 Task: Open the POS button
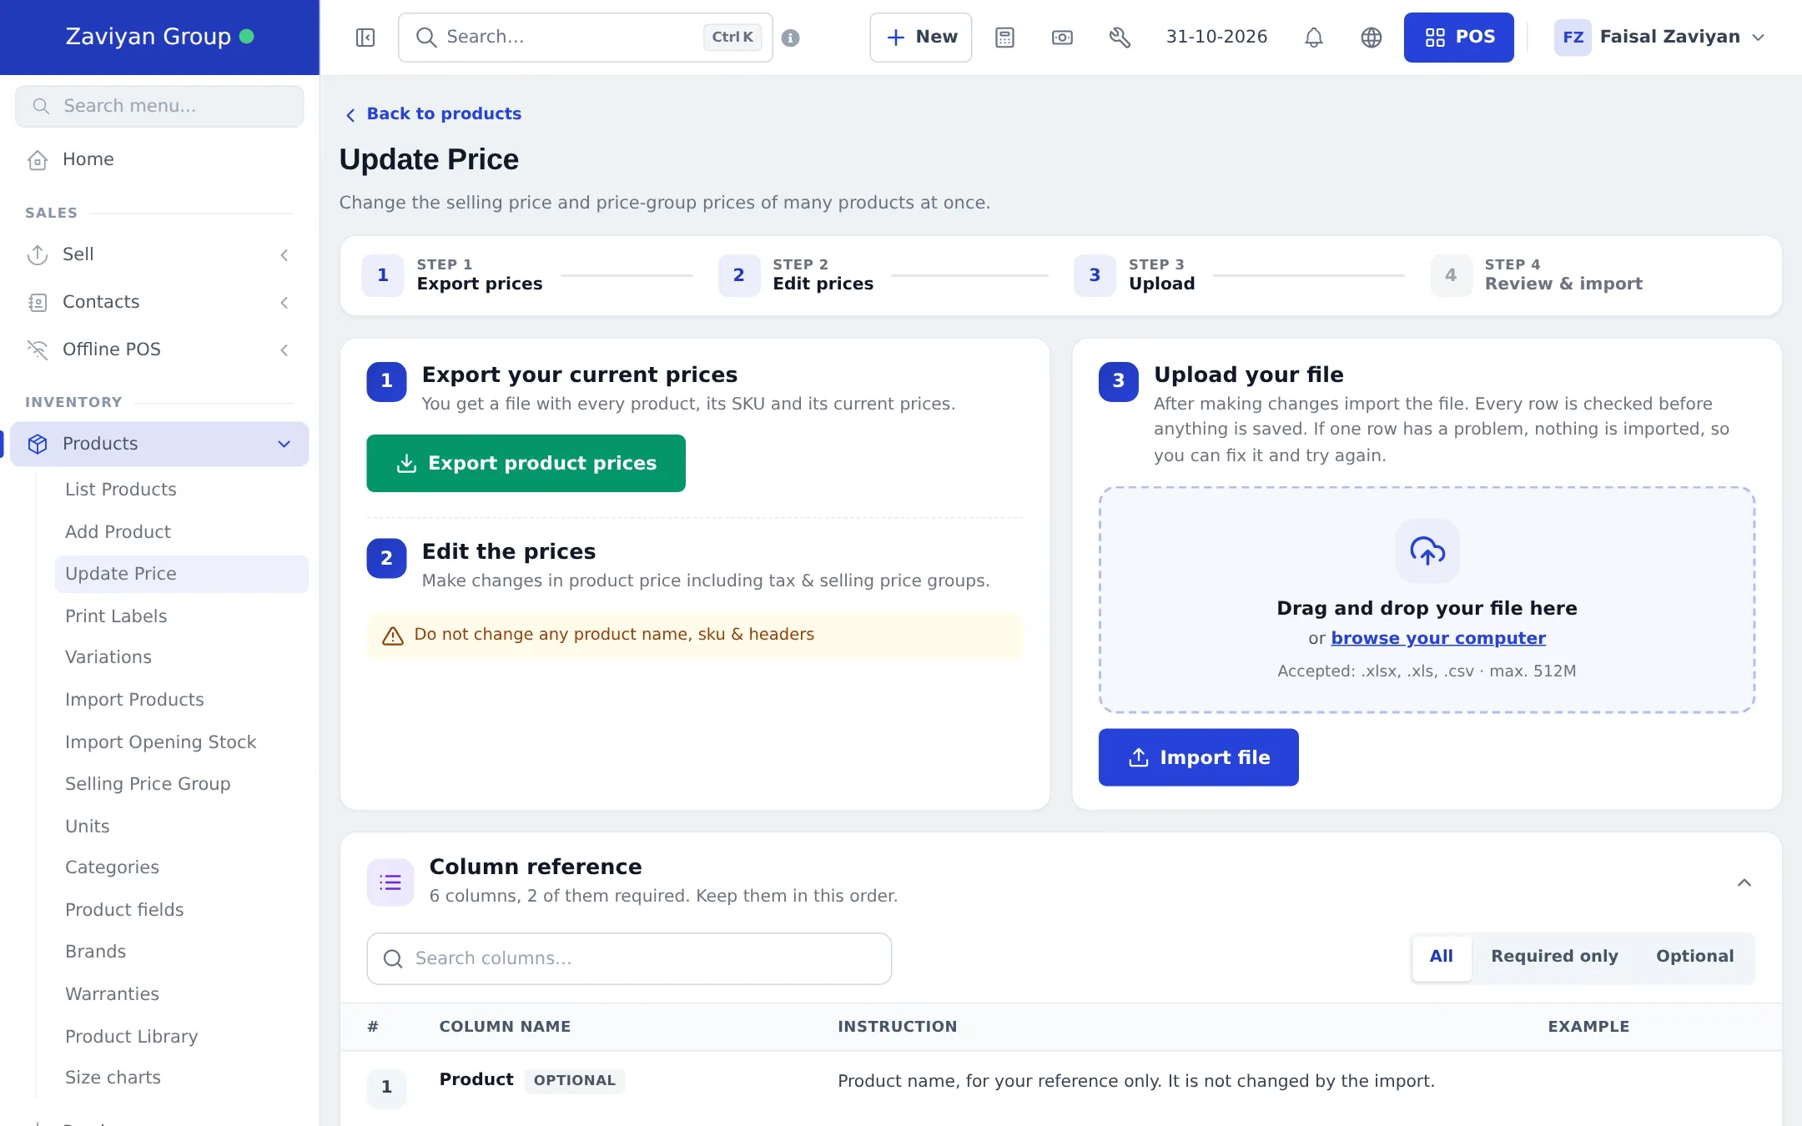[x=1458, y=38]
